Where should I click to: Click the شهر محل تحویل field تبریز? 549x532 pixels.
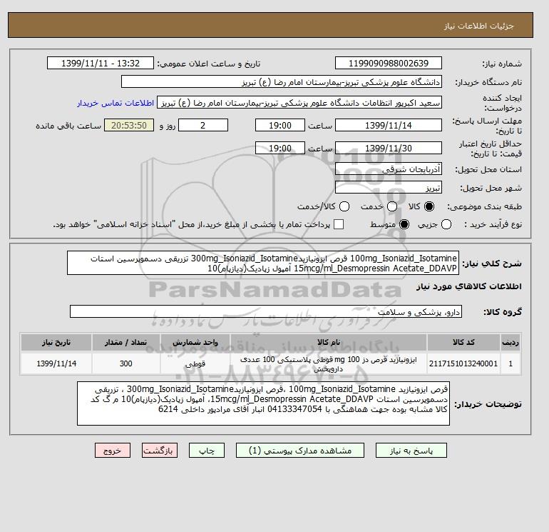coord(389,187)
